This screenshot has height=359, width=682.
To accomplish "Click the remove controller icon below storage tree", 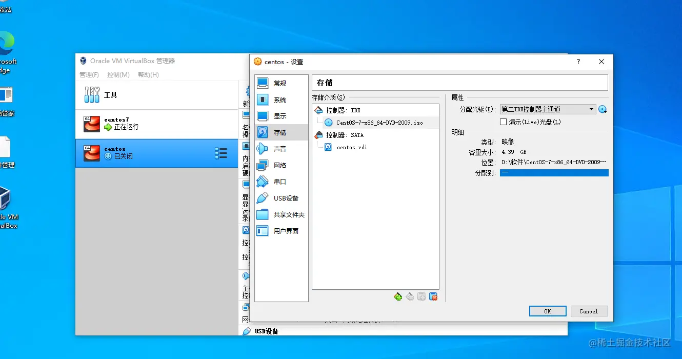I will (410, 296).
